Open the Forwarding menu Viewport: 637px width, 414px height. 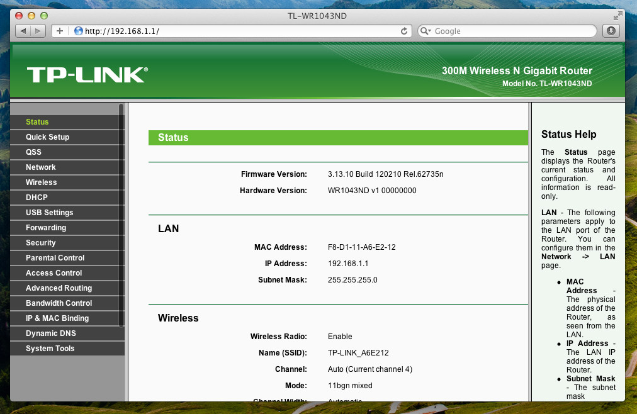click(x=67, y=227)
